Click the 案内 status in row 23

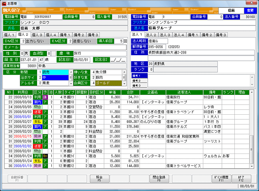click(38, 102)
